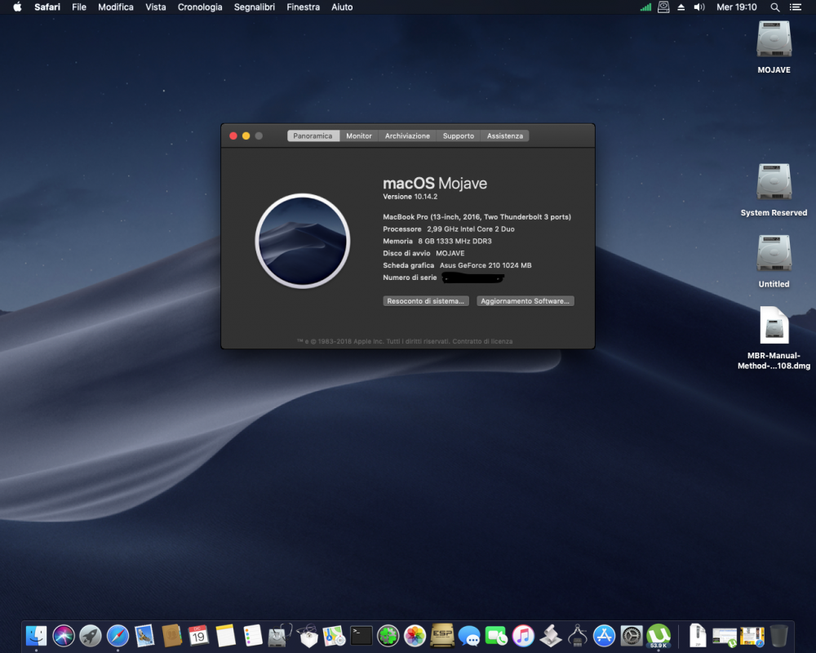This screenshot has width=816, height=653.
Task: Click the Resoconto di sistema button
Action: tap(426, 301)
